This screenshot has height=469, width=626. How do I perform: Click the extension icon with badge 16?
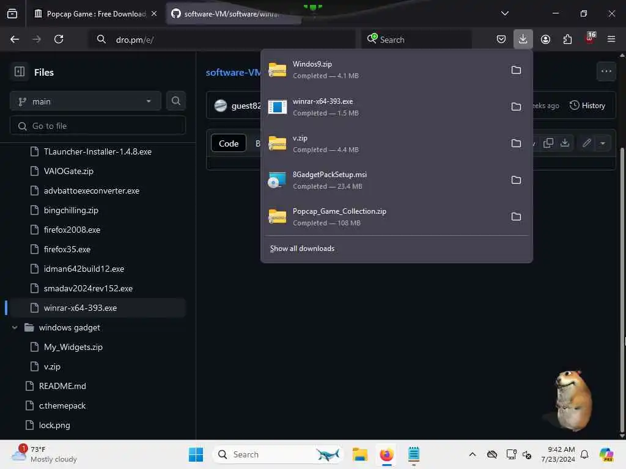coord(590,38)
